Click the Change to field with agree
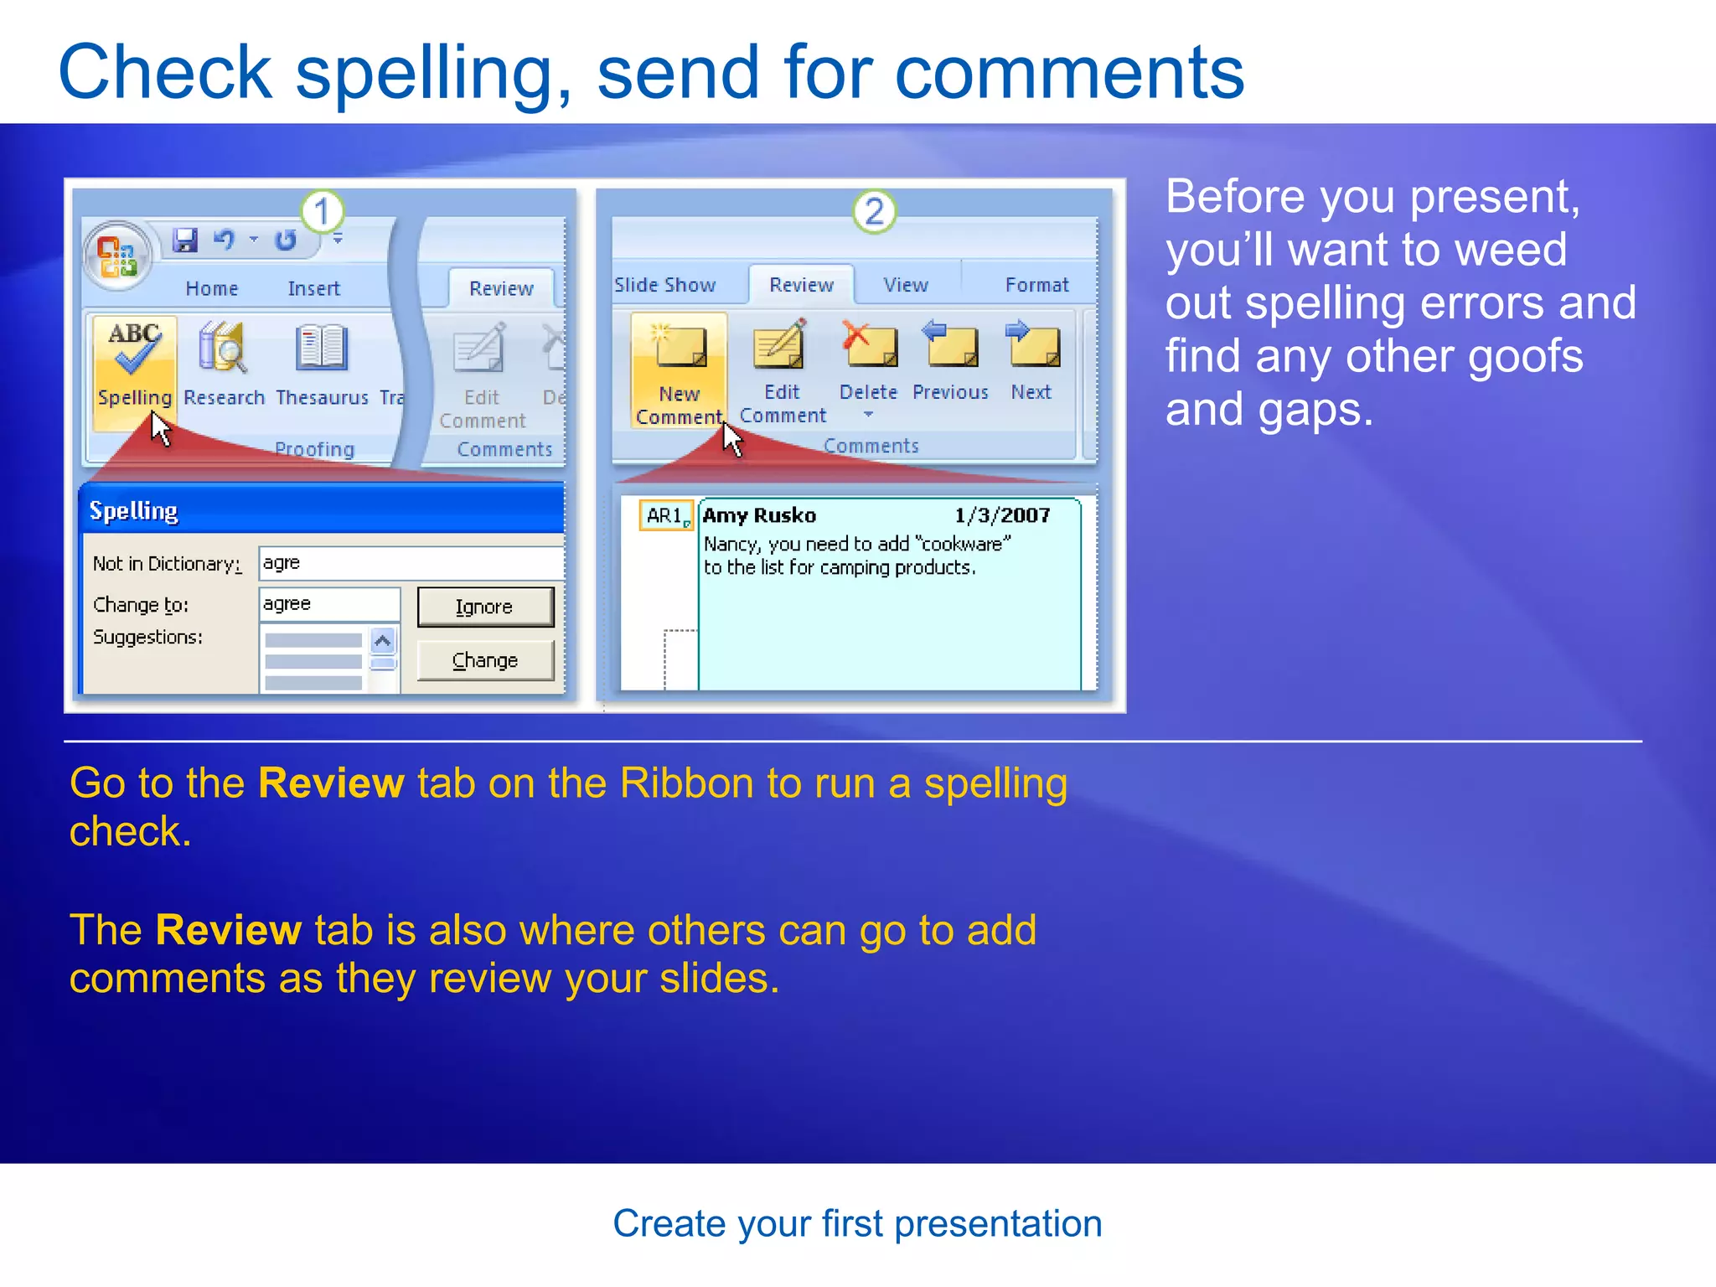 point(329,604)
